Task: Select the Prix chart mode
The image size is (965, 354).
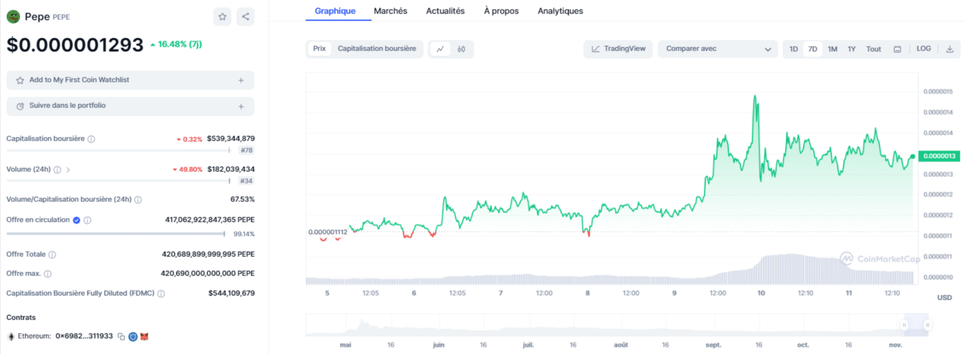Action: click(x=319, y=49)
